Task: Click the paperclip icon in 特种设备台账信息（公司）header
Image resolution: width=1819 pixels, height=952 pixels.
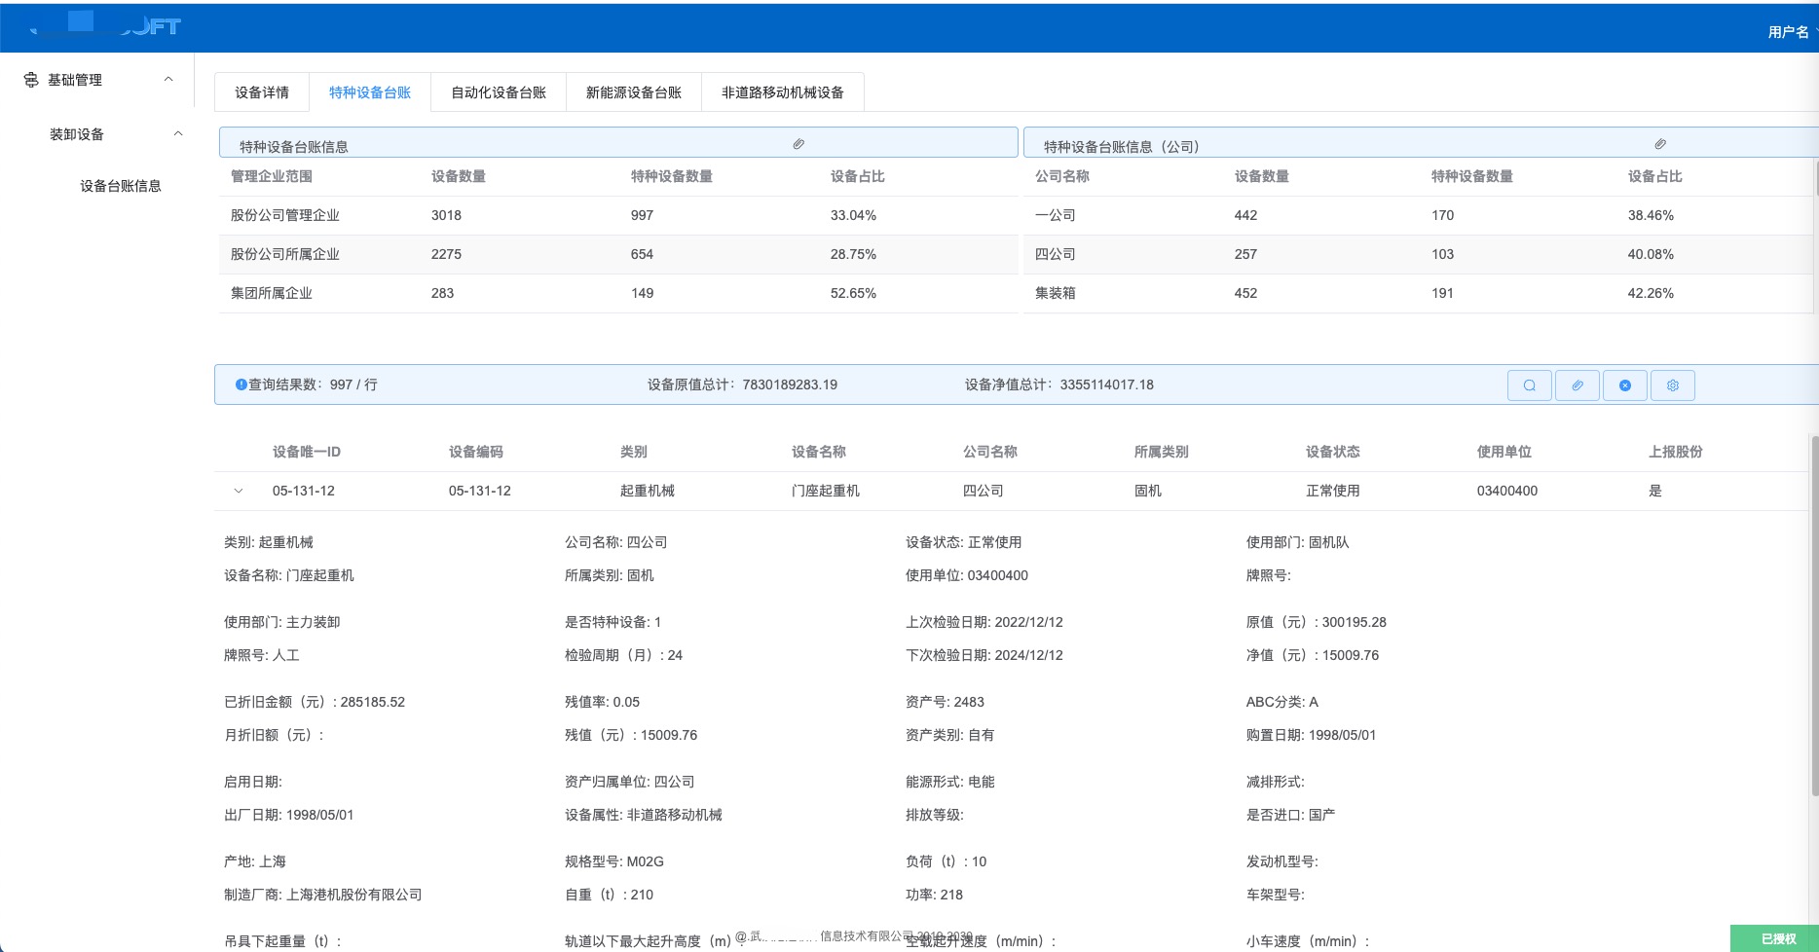Action: click(1660, 144)
